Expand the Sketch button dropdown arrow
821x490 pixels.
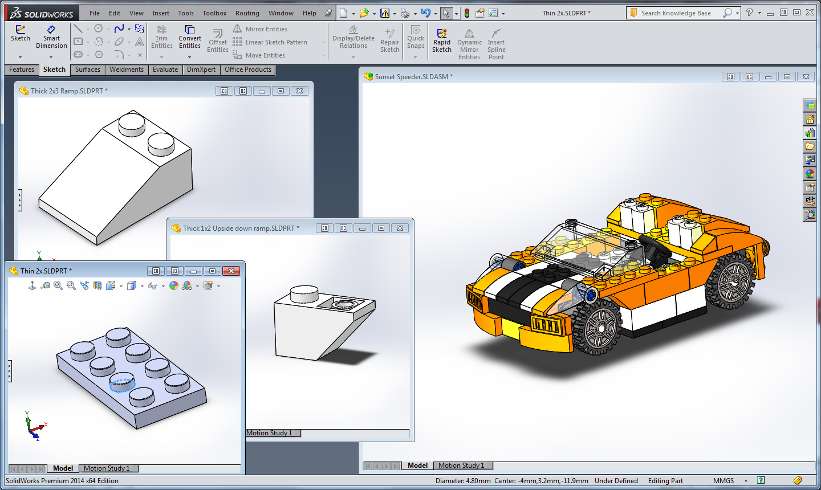20,57
